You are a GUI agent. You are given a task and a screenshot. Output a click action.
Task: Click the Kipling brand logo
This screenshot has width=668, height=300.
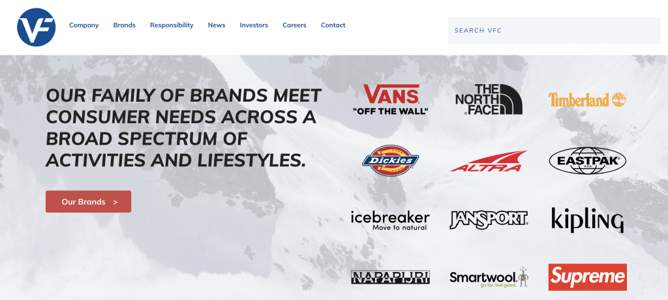[x=588, y=220]
